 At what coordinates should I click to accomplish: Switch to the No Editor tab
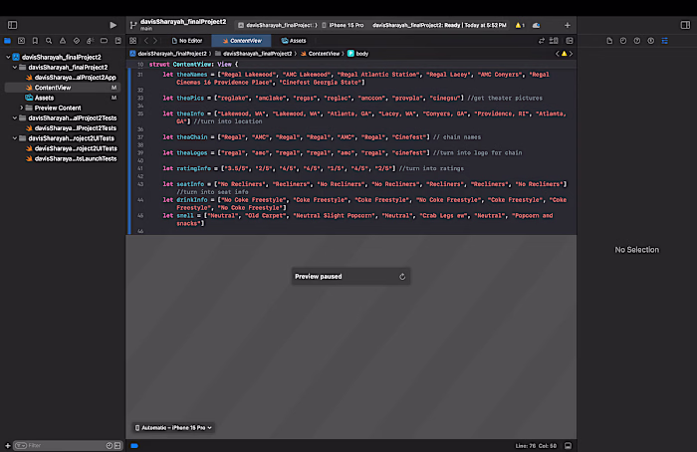pos(187,41)
